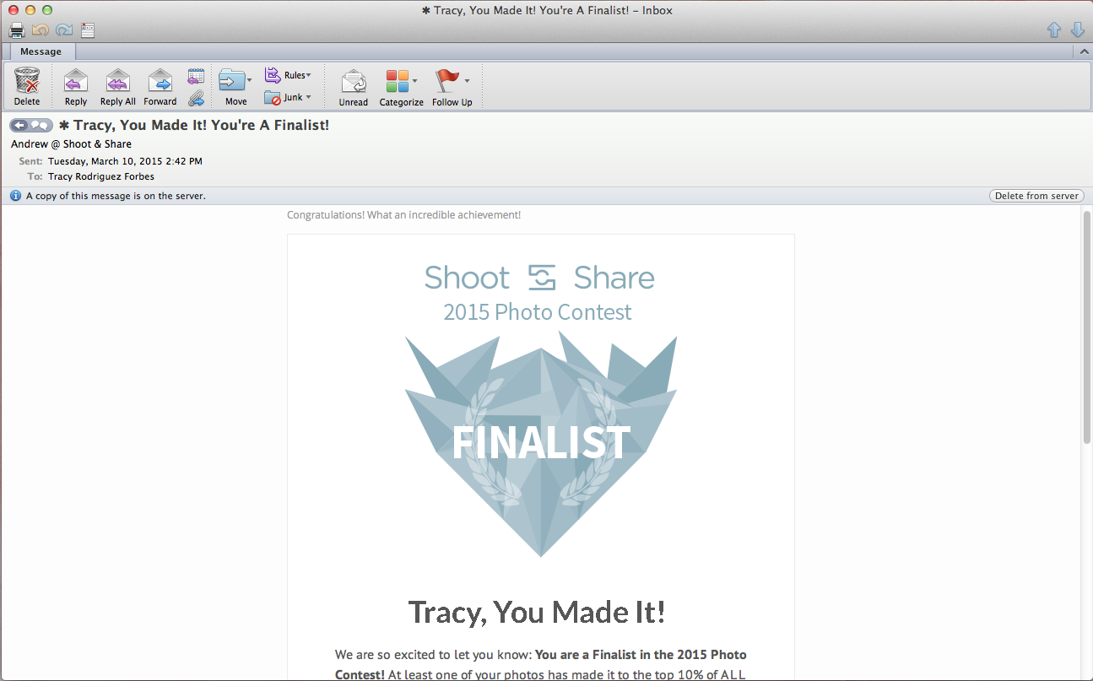Click the green zoom window button
The image size is (1093, 681).
[47, 10]
